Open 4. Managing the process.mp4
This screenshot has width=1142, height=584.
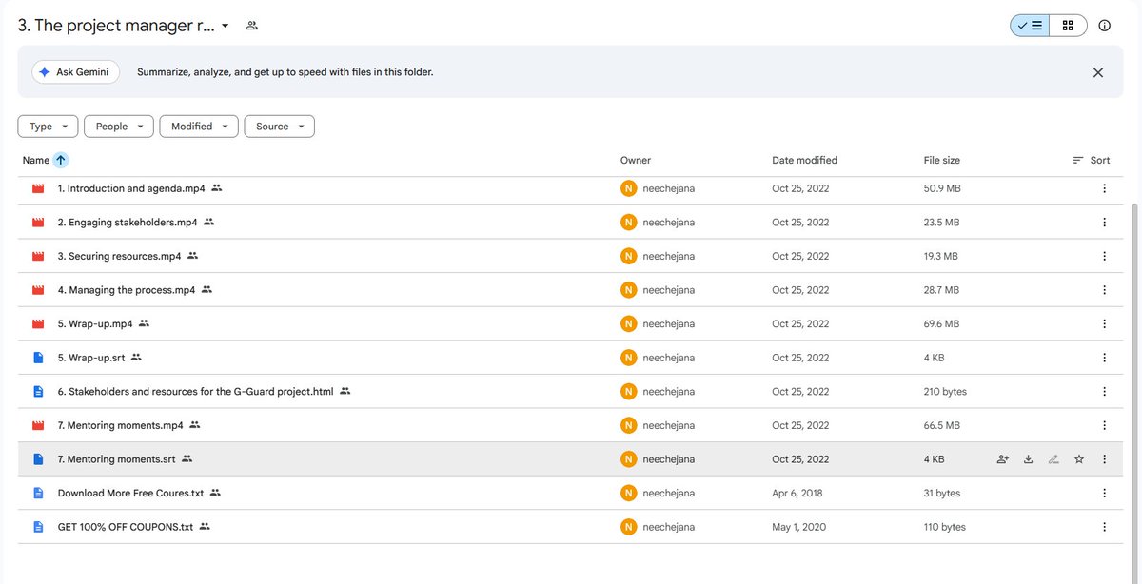[x=127, y=290]
